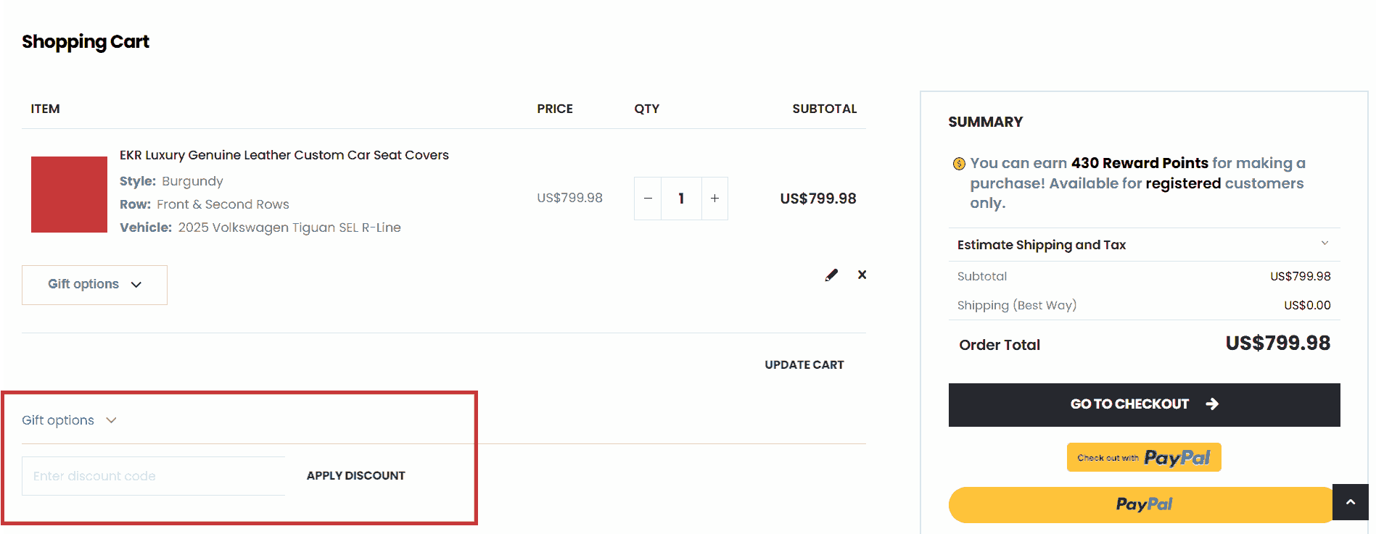Click the Apply Discount button
Viewport: 1376px width, 534px height.
click(x=355, y=476)
